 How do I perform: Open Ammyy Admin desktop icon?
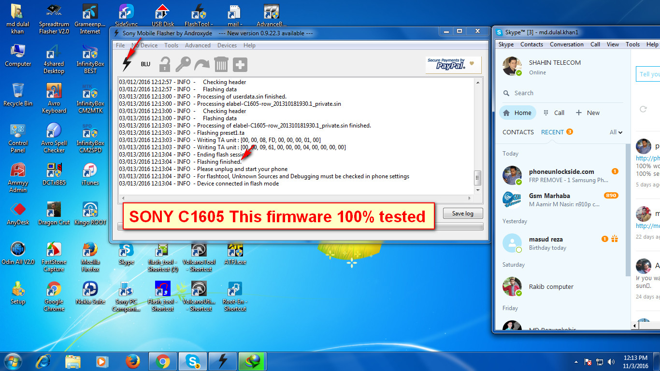pyautogui.click(x=18, y=178)
